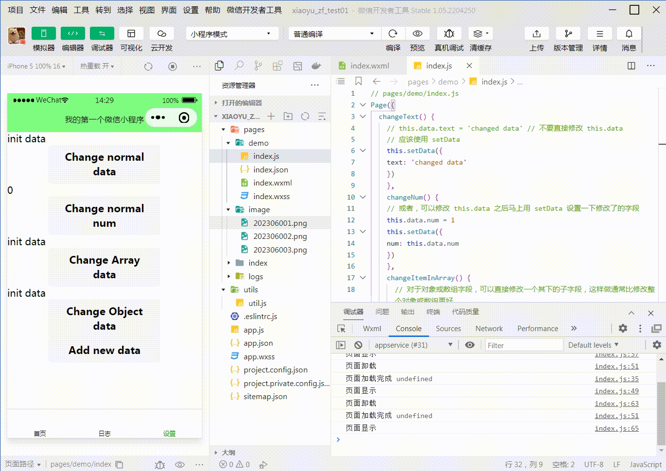666x471 pixels.
Task: Collapse all folders in explorer
Action: click(322, 117)
